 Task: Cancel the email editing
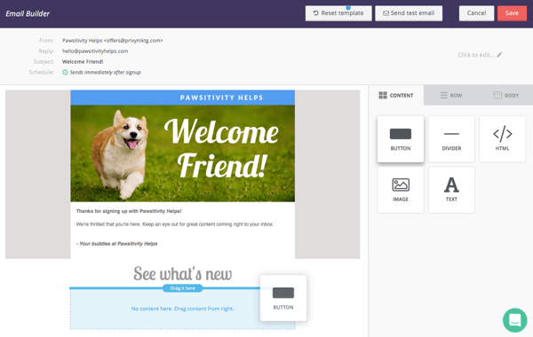point(476,13)
